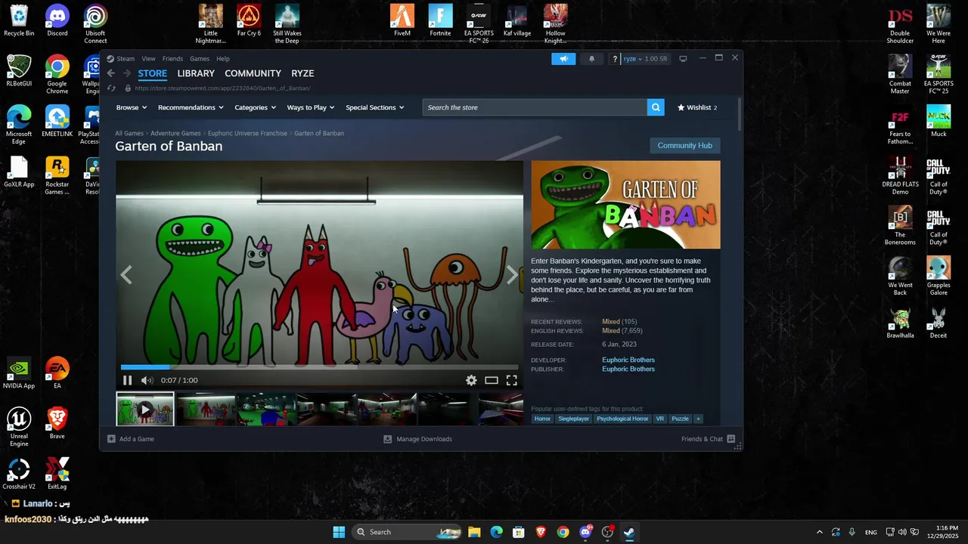This screenshot has width=968, height=544.
Task: Click the Singleplayer tag
Action: click(573, 419)
